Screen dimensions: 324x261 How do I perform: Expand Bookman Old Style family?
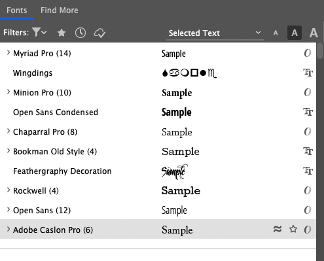(9, 151)
